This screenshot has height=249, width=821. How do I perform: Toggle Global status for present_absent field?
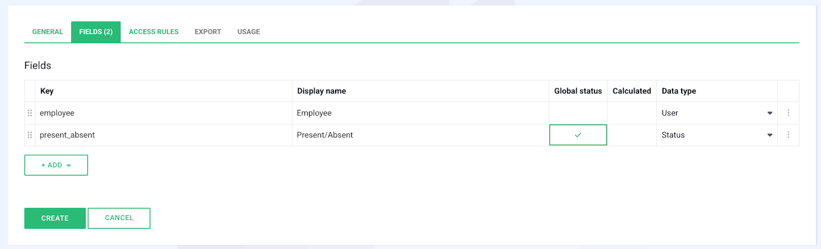pos(578,135)
